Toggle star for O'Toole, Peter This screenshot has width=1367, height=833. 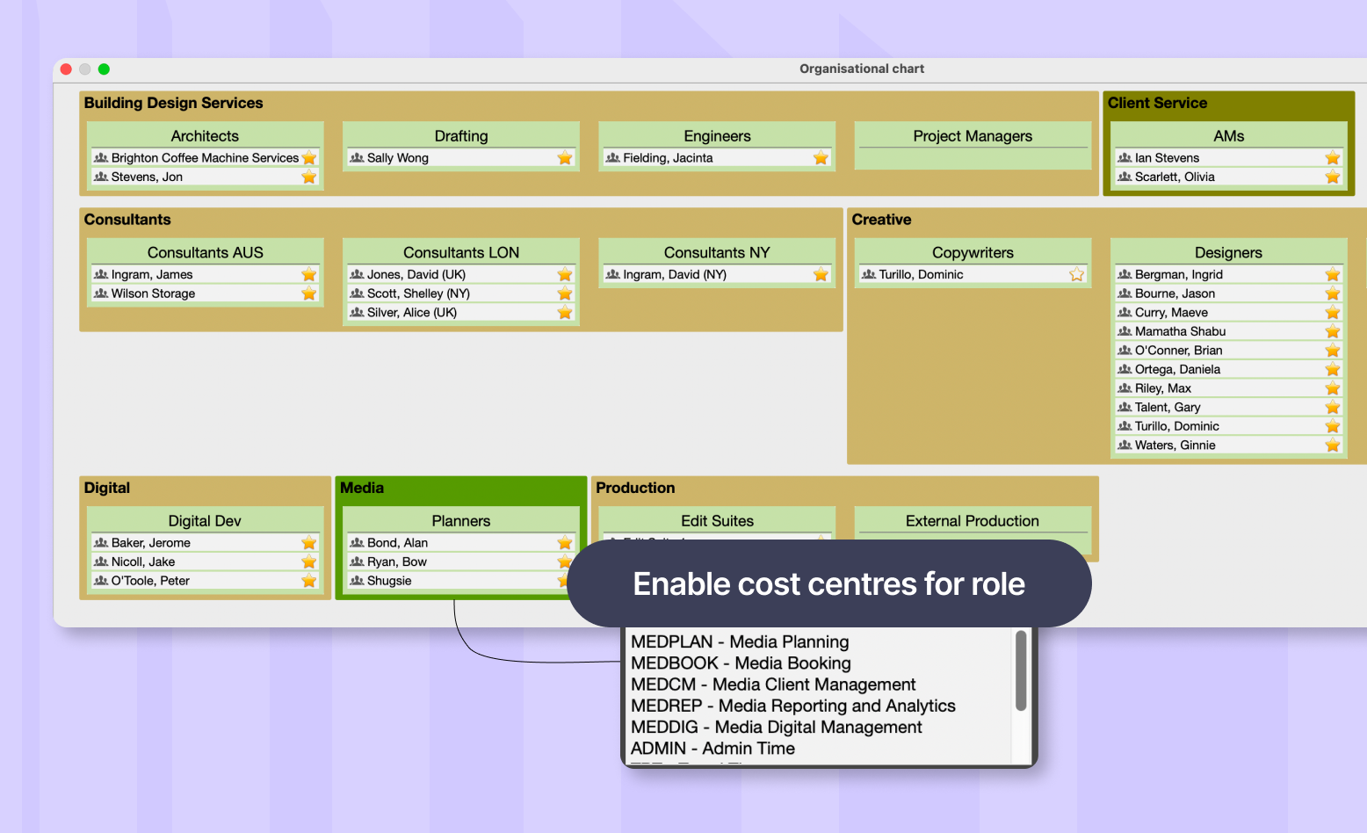[x=309, y=581]
